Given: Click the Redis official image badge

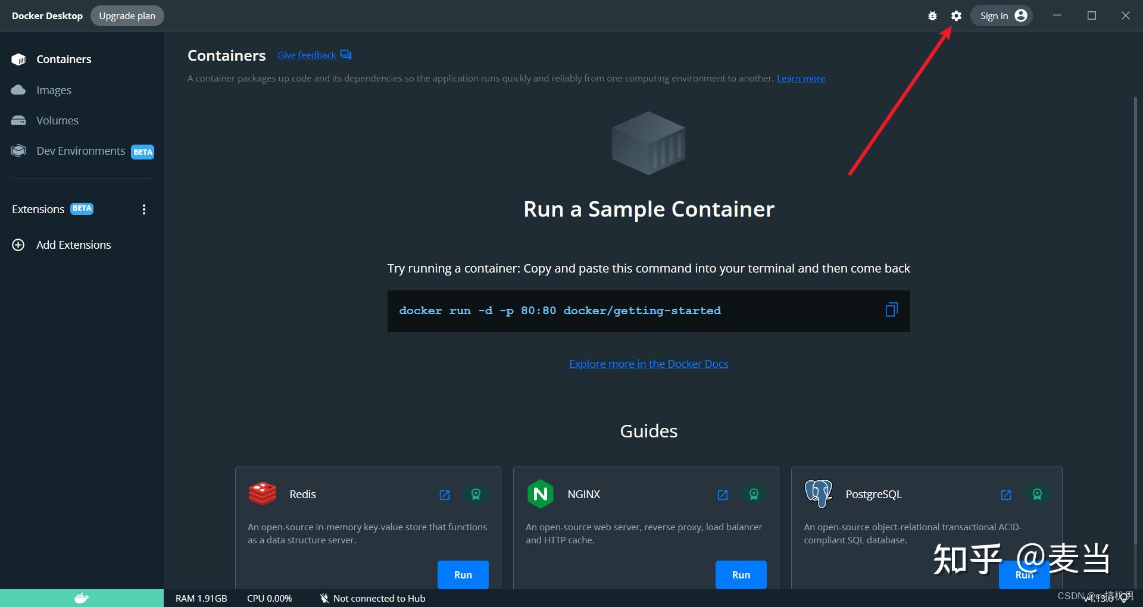Looking at the screenshot, I should coord(476,494).
